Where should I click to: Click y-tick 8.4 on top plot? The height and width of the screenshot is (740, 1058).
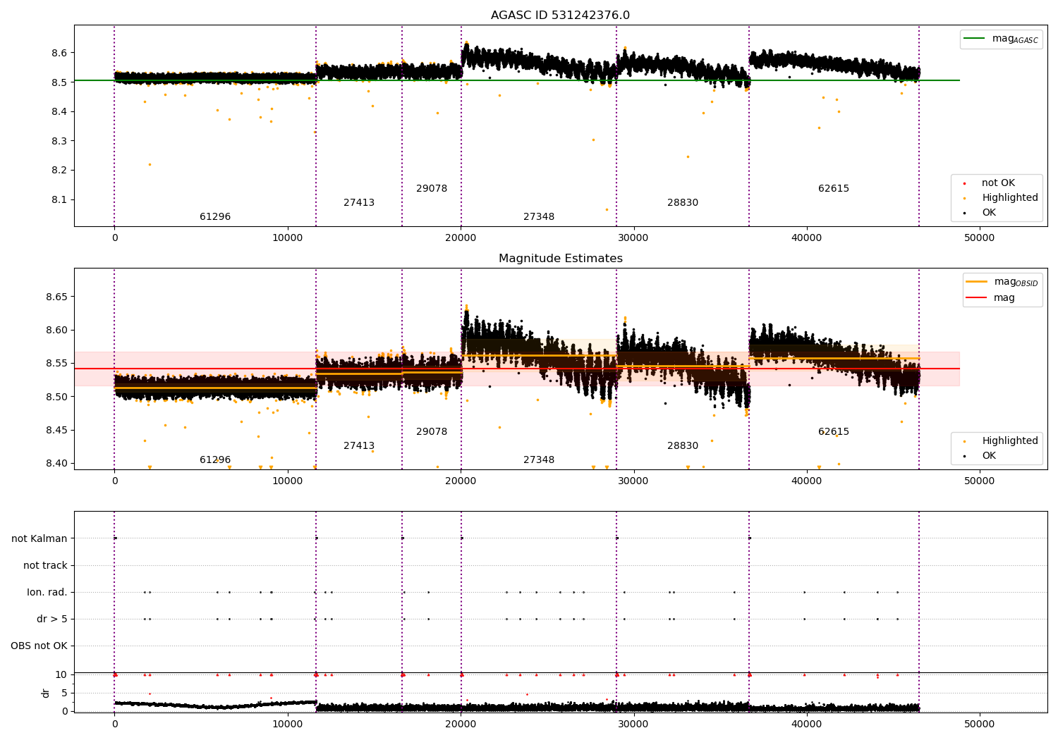point(59,112)
